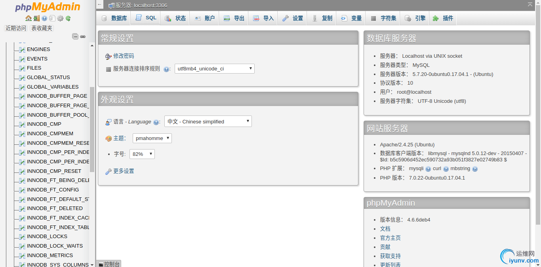Viewport: 541px width, 267px height.
Task: Select the INNODB_LOCK_WAITS table
Action: click(x=55, y=246)
